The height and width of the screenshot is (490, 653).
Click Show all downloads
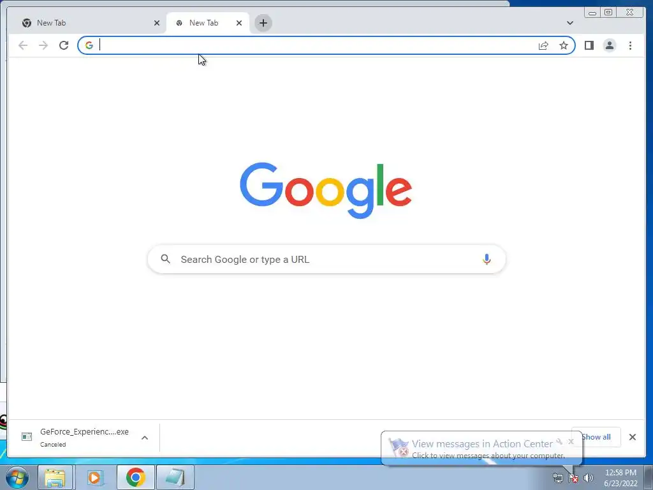(596, 436)
